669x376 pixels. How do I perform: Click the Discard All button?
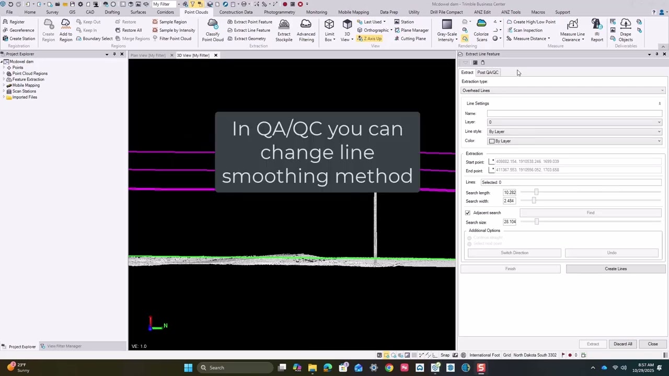[x=622, y=344]
